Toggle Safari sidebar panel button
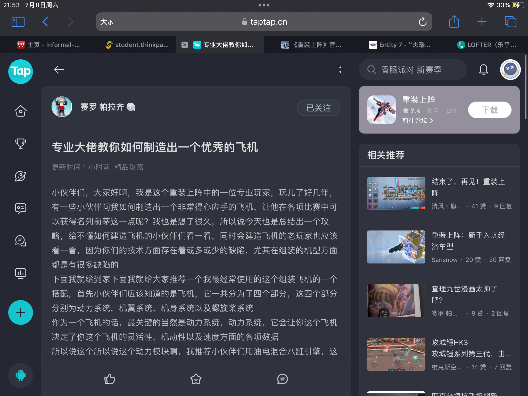Viewport: 528px width, 396px height. (18, 22)
